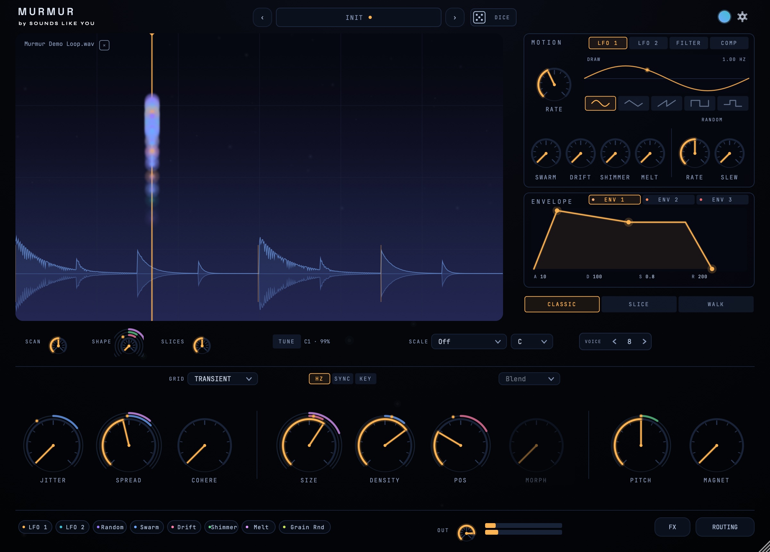Open the Scale dropdown set to Off
Image resolution: width=770 pixels, height=552 pixels.
point(468,341)
